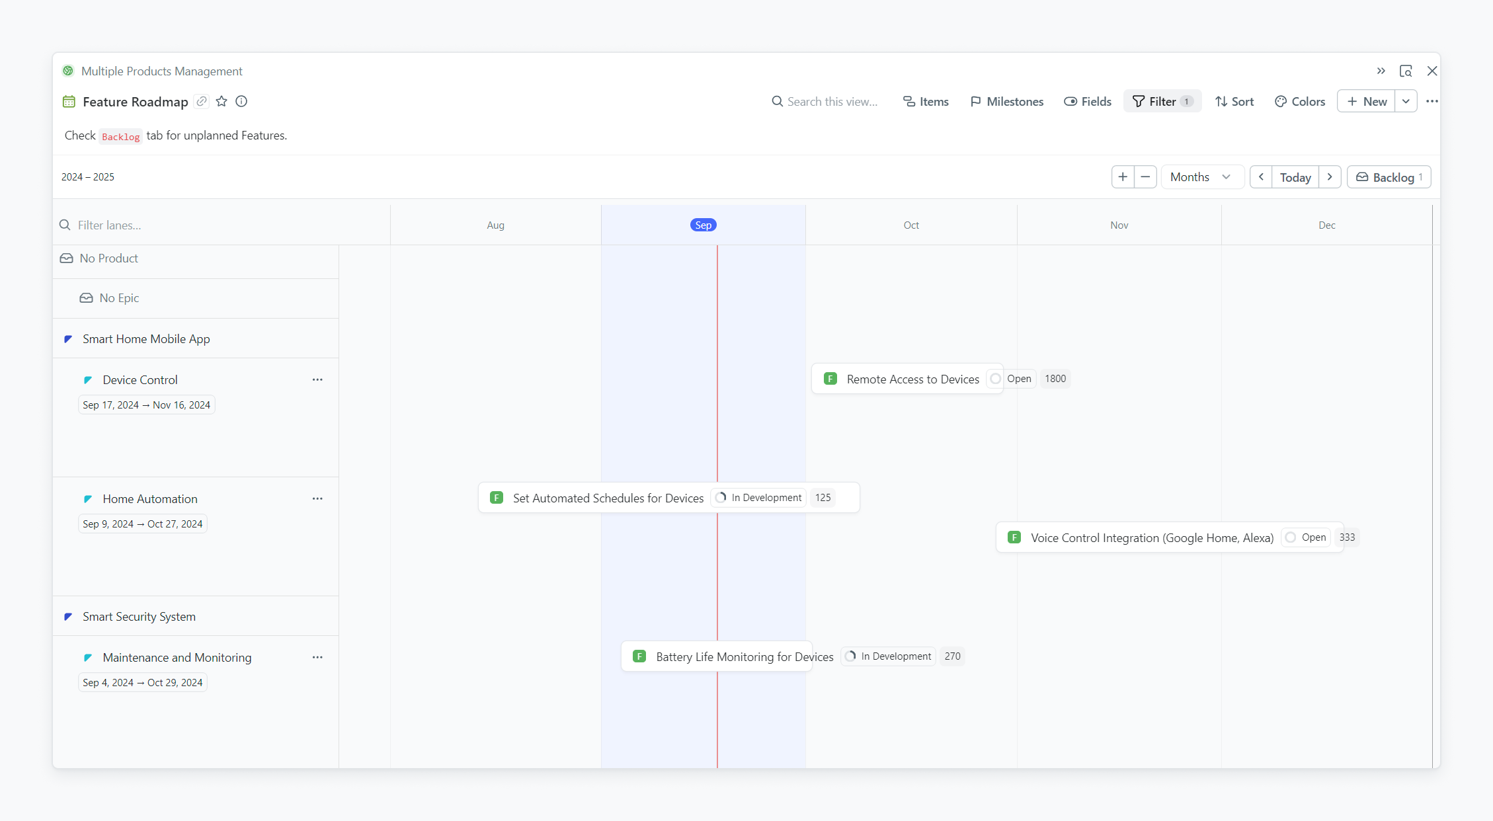Open the Milestones menu

(1006, 101)
